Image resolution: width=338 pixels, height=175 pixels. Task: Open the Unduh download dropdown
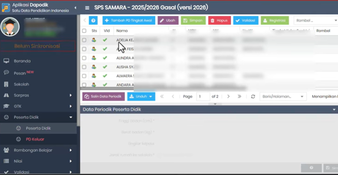click(x=141, y=97)
